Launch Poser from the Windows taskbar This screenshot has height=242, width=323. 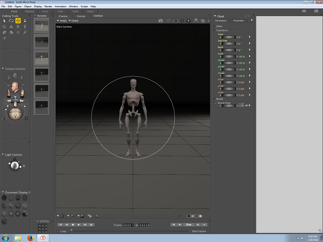coord(42,238)
